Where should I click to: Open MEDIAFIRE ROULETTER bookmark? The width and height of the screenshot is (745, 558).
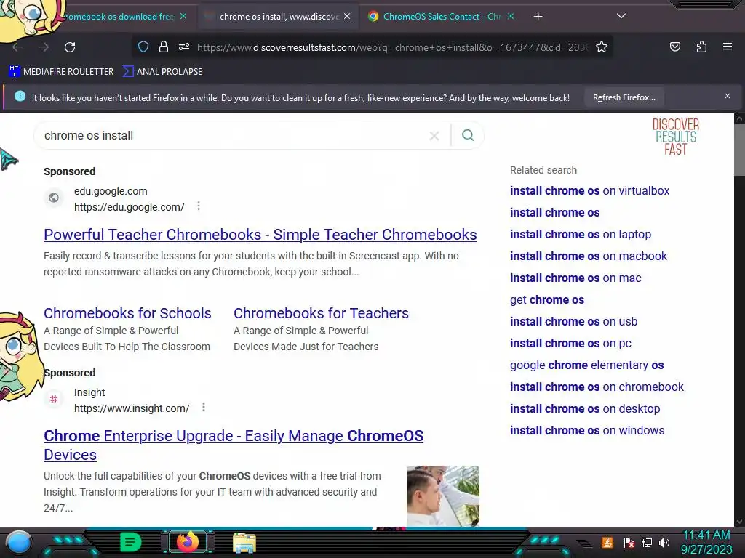point(61,72)
